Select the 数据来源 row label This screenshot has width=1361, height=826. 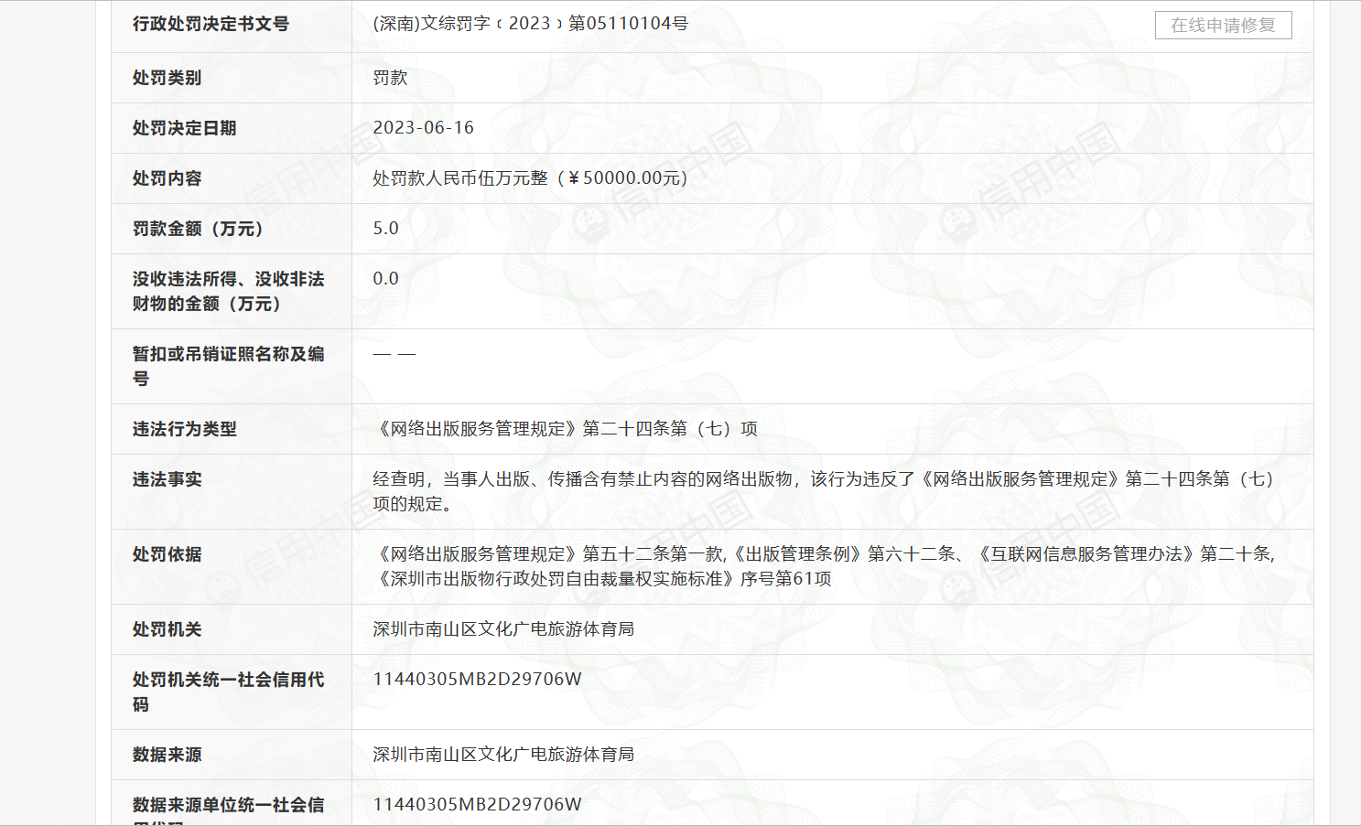pyautogui.click(x=167, y=755)
